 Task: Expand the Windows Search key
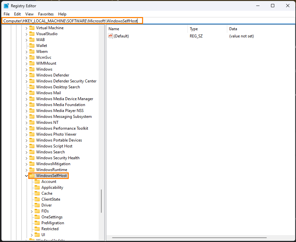[26, 152]
